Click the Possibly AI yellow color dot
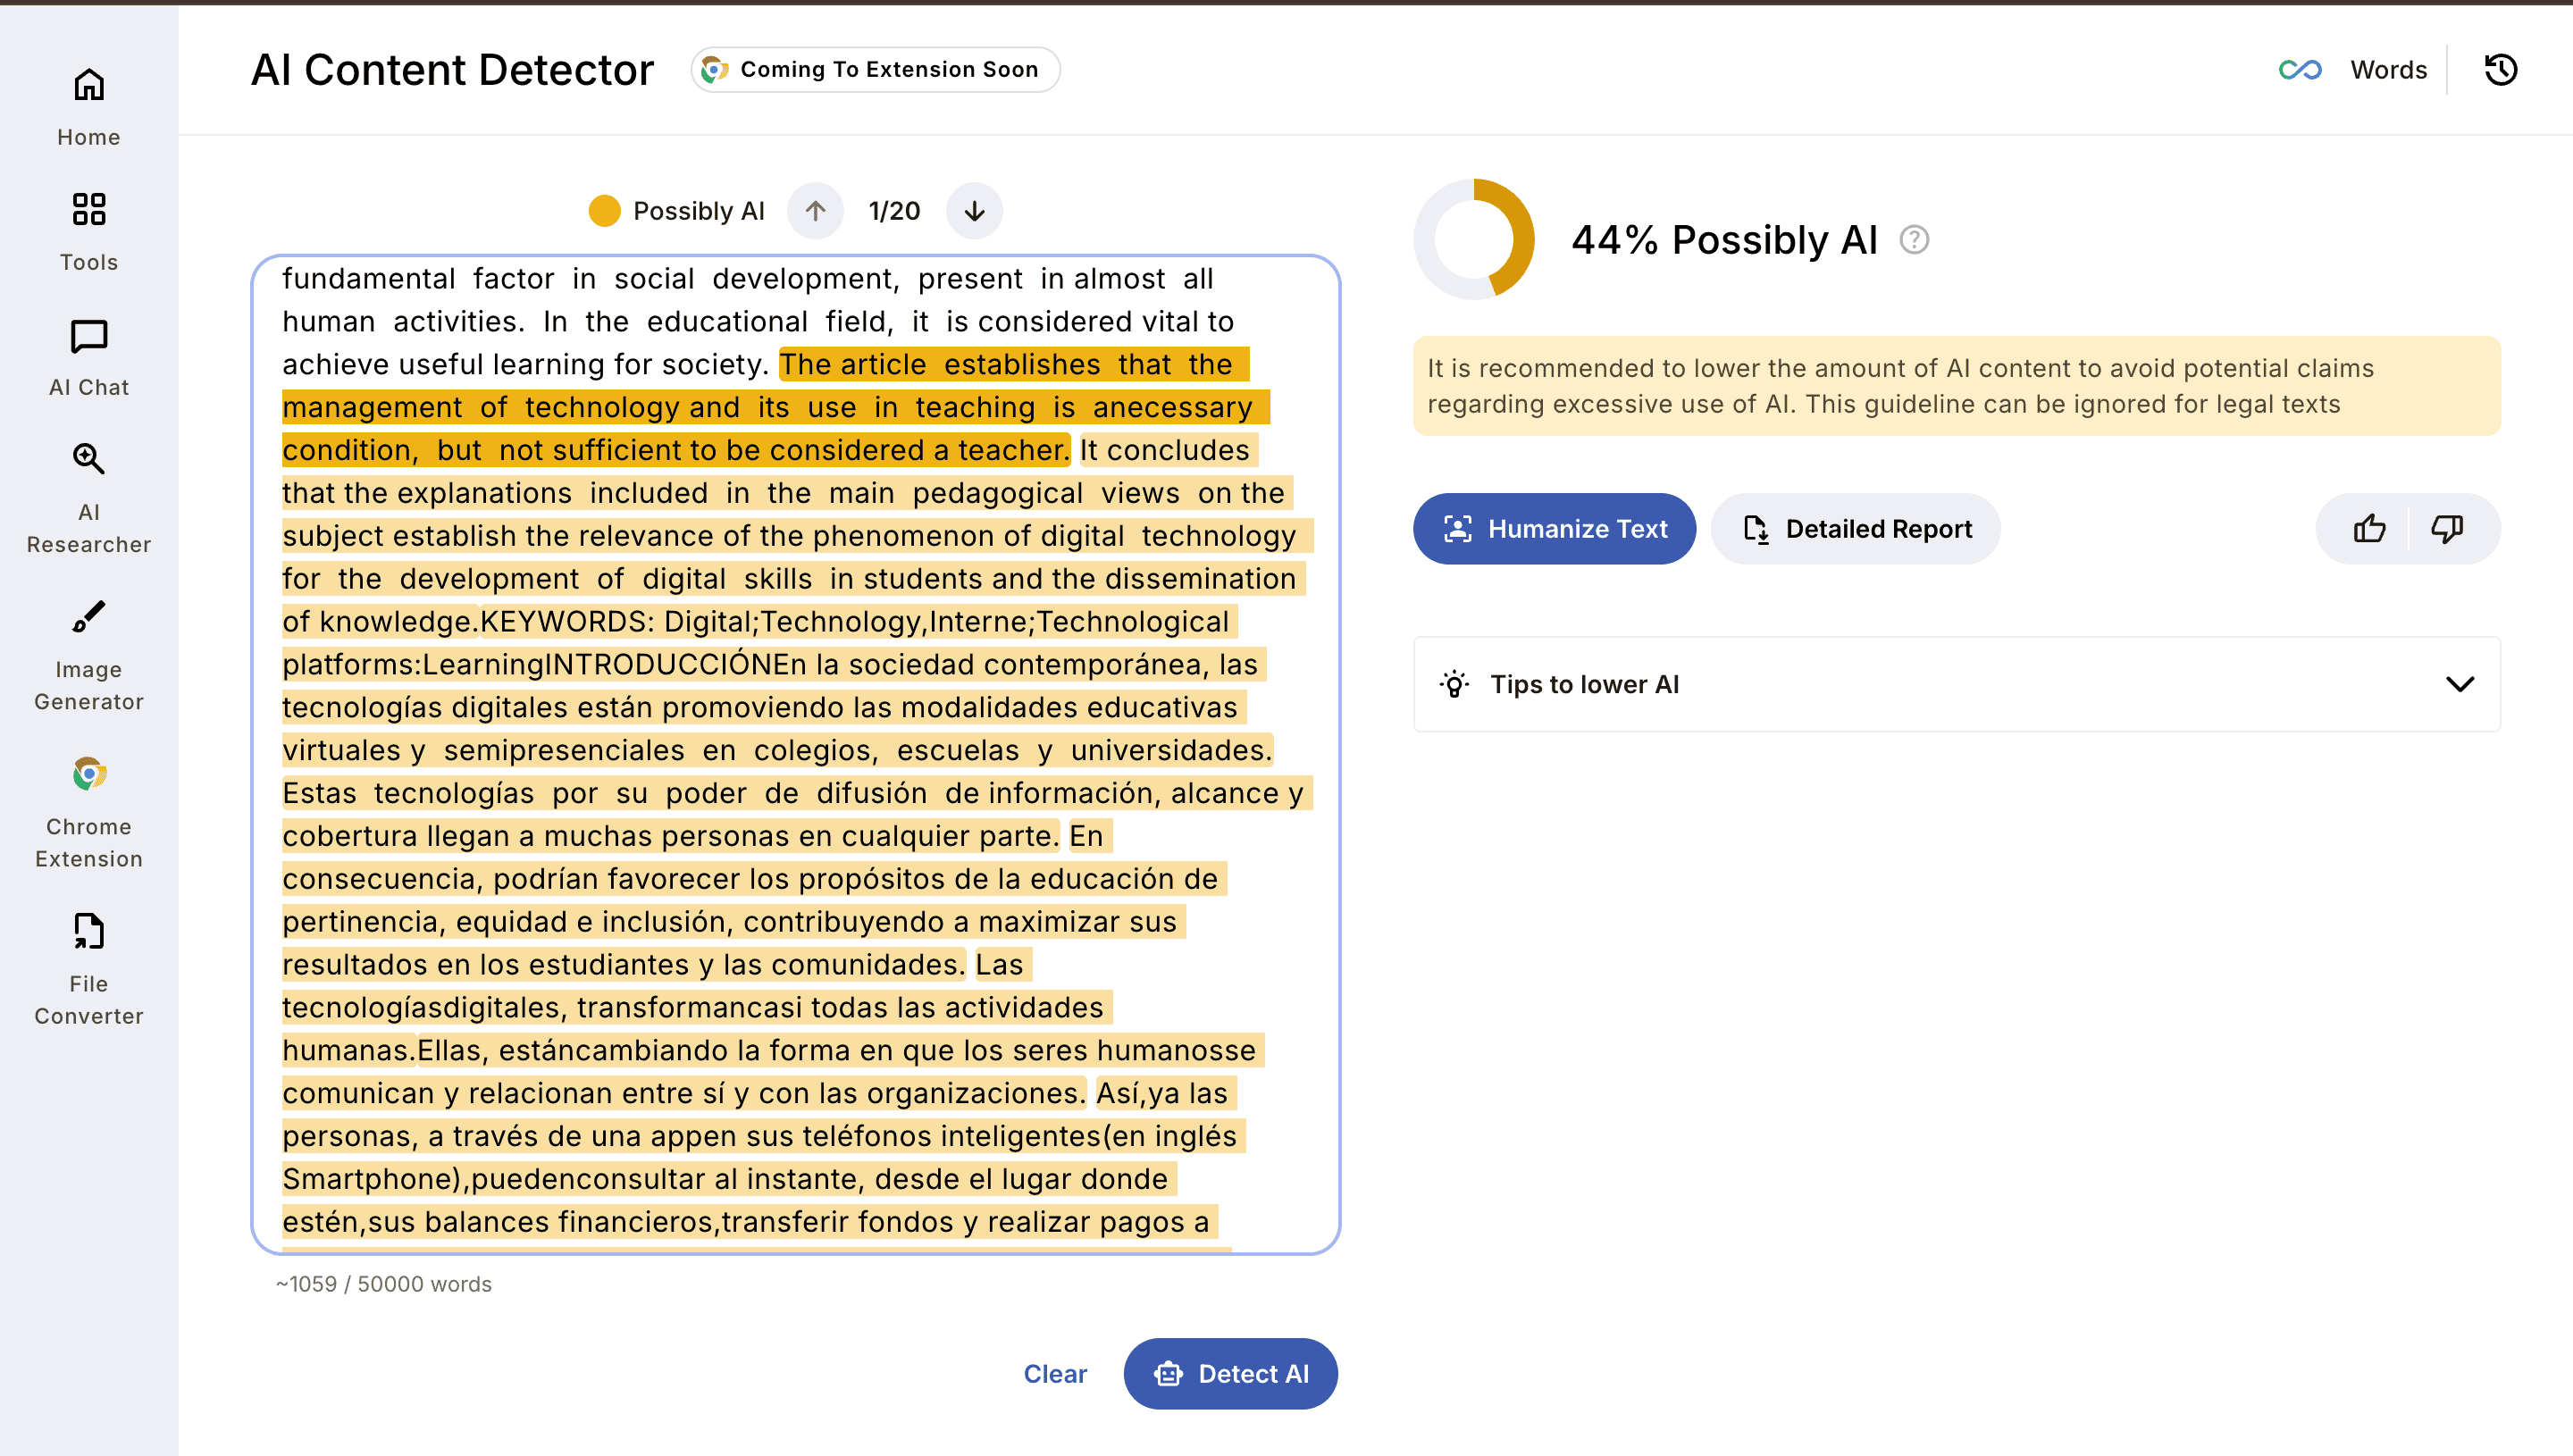This screenshot has width=2573, height=1456. tap(604, 211)
